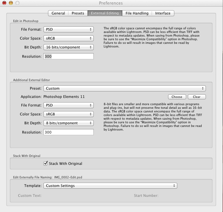
Task: Change the 16 bits/component Bit Depth dropdown
Action: tap(68, 47)
